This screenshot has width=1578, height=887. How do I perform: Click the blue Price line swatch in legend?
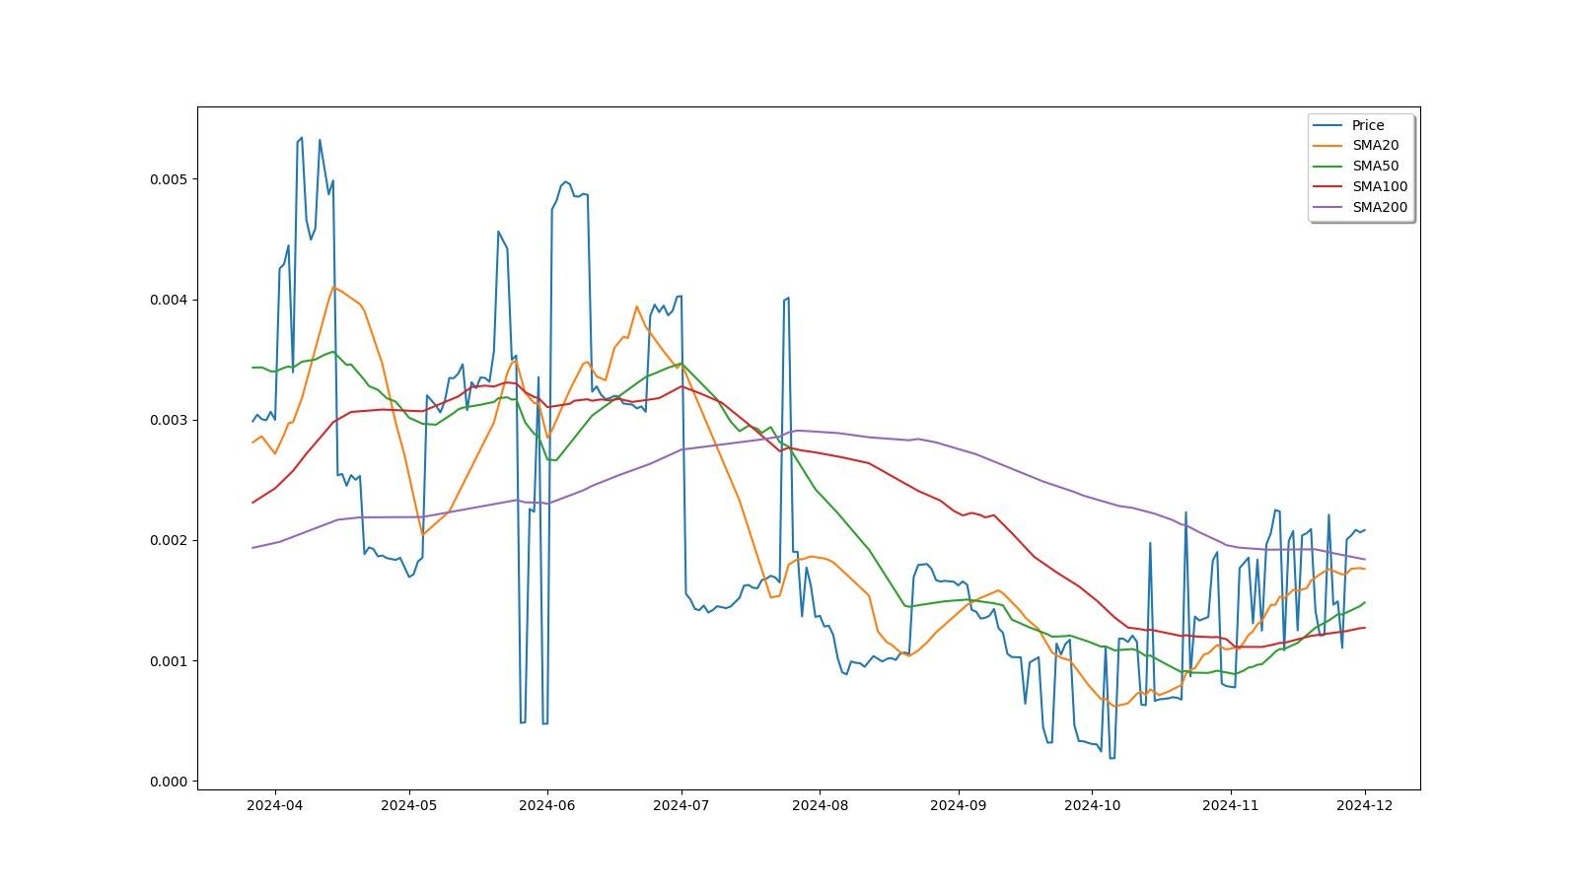pyautogui.click(x=1328, y=125)
